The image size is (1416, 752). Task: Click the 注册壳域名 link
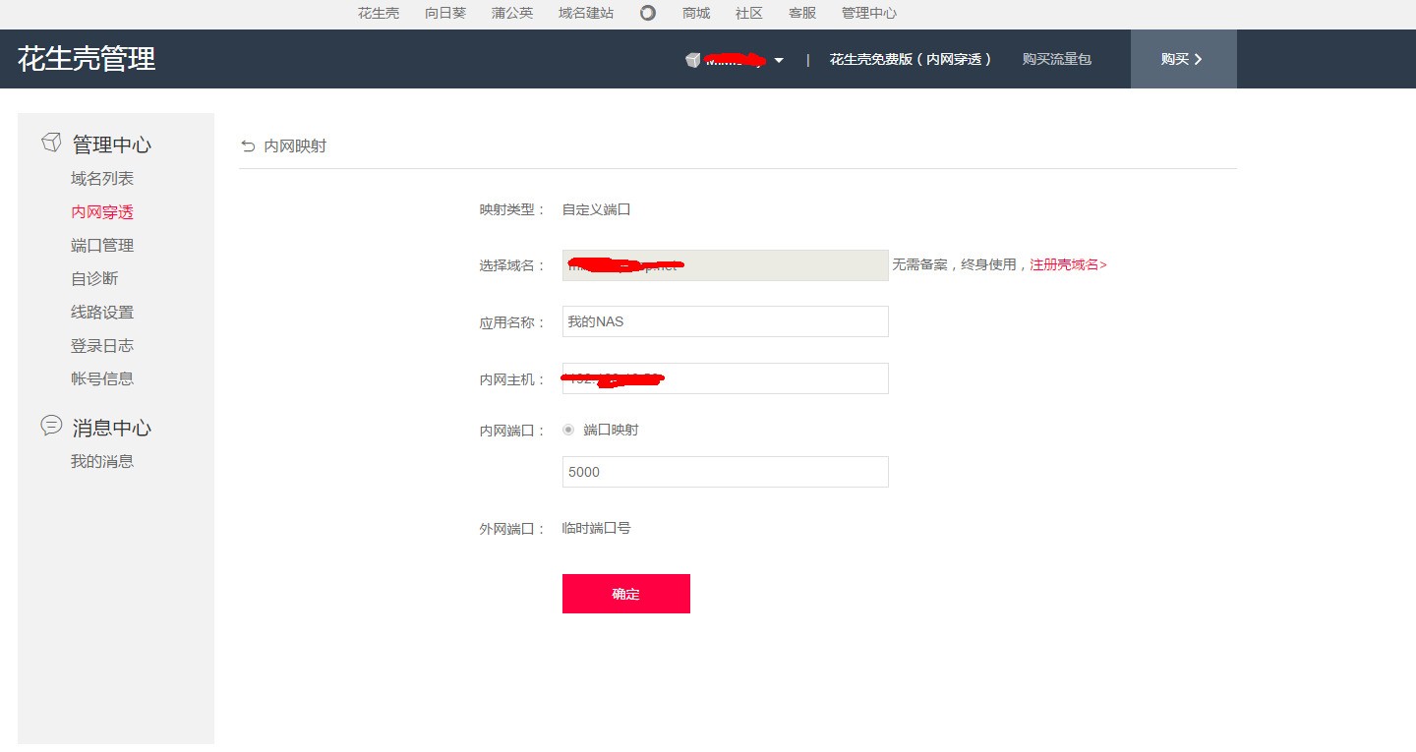click(x=1065, y=264)
